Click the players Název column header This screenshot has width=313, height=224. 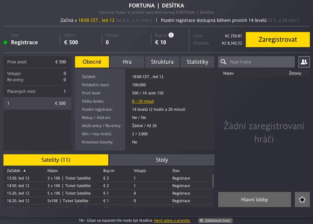point(228,73)
